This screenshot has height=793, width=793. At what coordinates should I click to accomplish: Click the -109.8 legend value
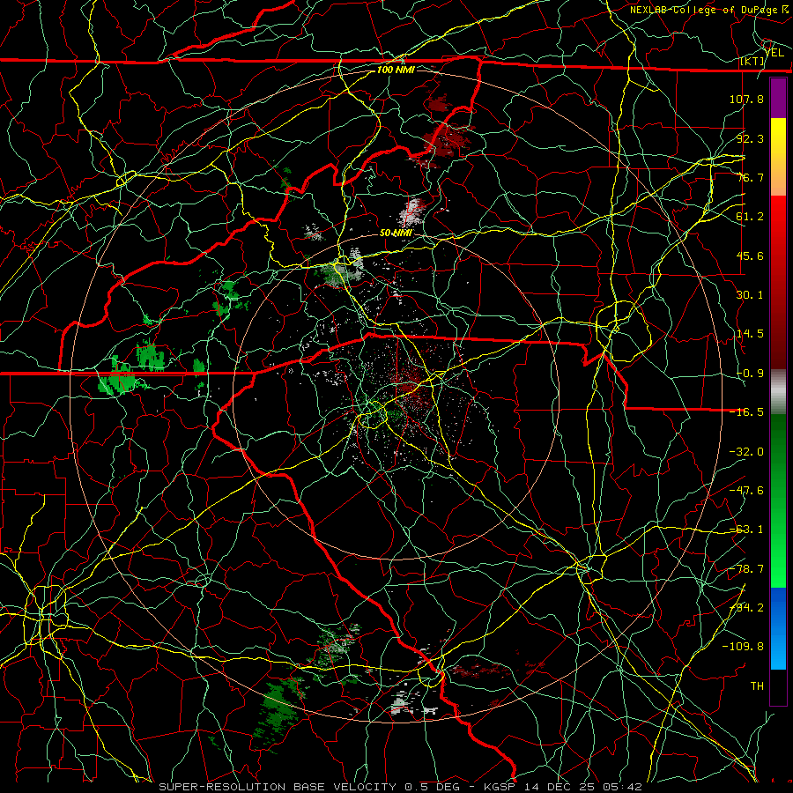(x=743, y=647)
